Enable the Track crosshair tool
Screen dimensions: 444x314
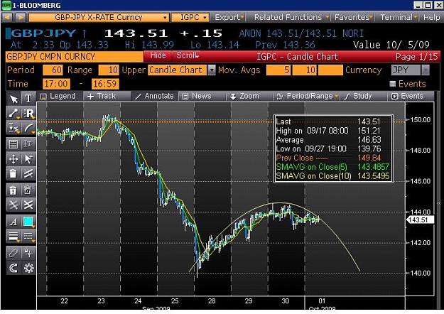pyautogui.click(x=102, y=97)
